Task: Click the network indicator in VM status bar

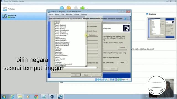Action: pyautogui.click(x=103, y=79)
